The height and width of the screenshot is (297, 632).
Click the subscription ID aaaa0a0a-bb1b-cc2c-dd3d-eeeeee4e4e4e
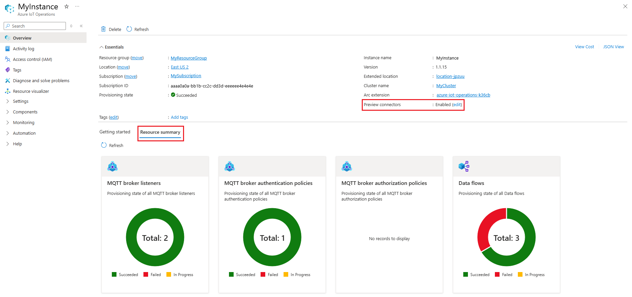coord(212,86)
